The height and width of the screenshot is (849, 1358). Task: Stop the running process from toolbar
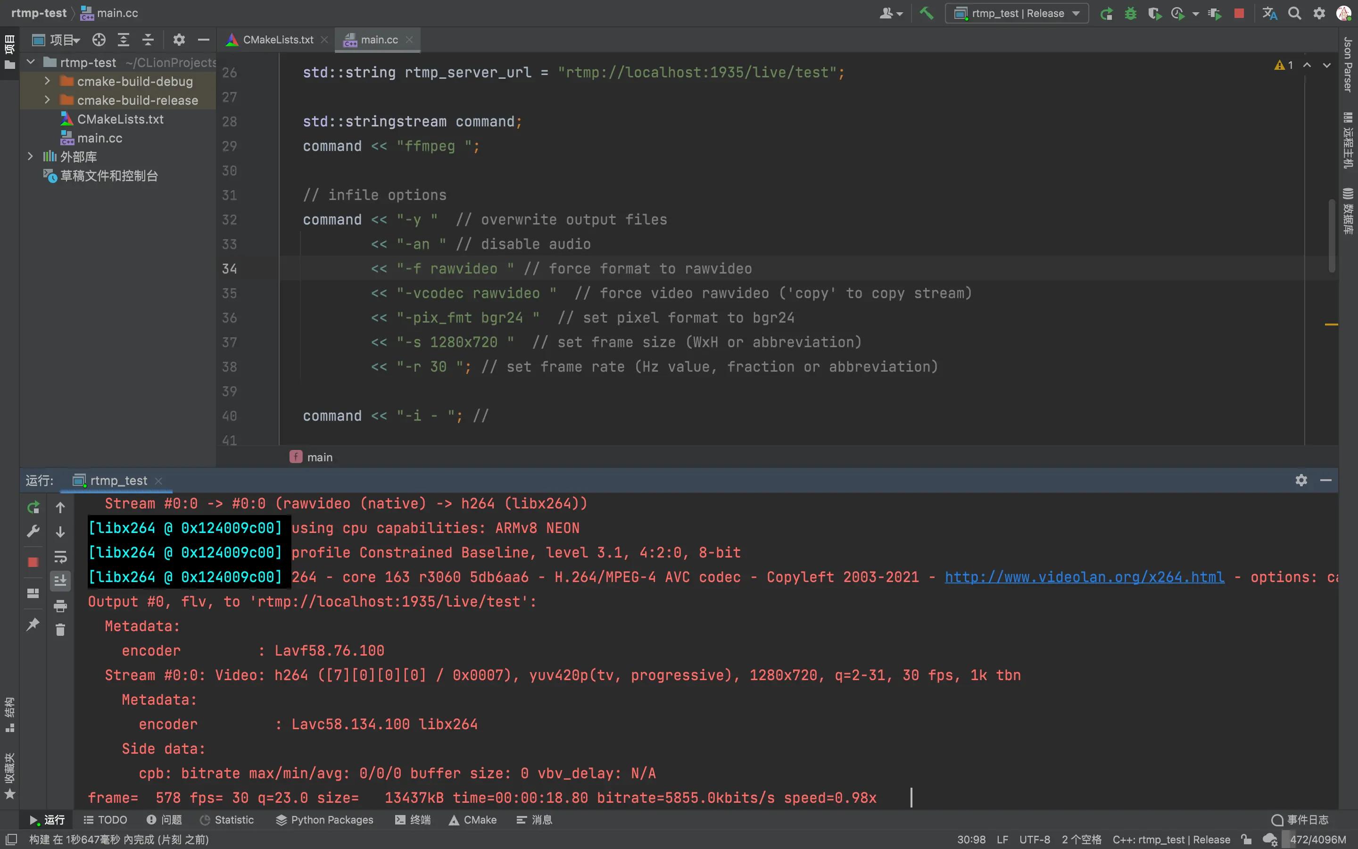[x=1239, y=14]
